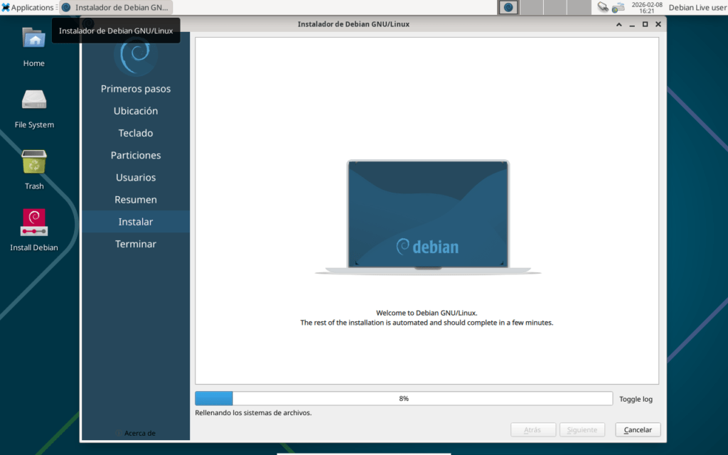Select first workspace in workspace switcher
This screenshot has width=728, height=455.
point(508,7)
